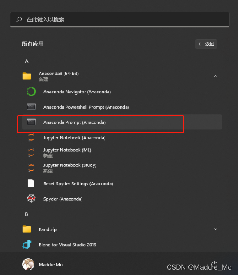The width and height of the screenshot is (238, 275).
Task: Open Jupyter Notebook (Anaconda) entry
Action: [74, 138]
